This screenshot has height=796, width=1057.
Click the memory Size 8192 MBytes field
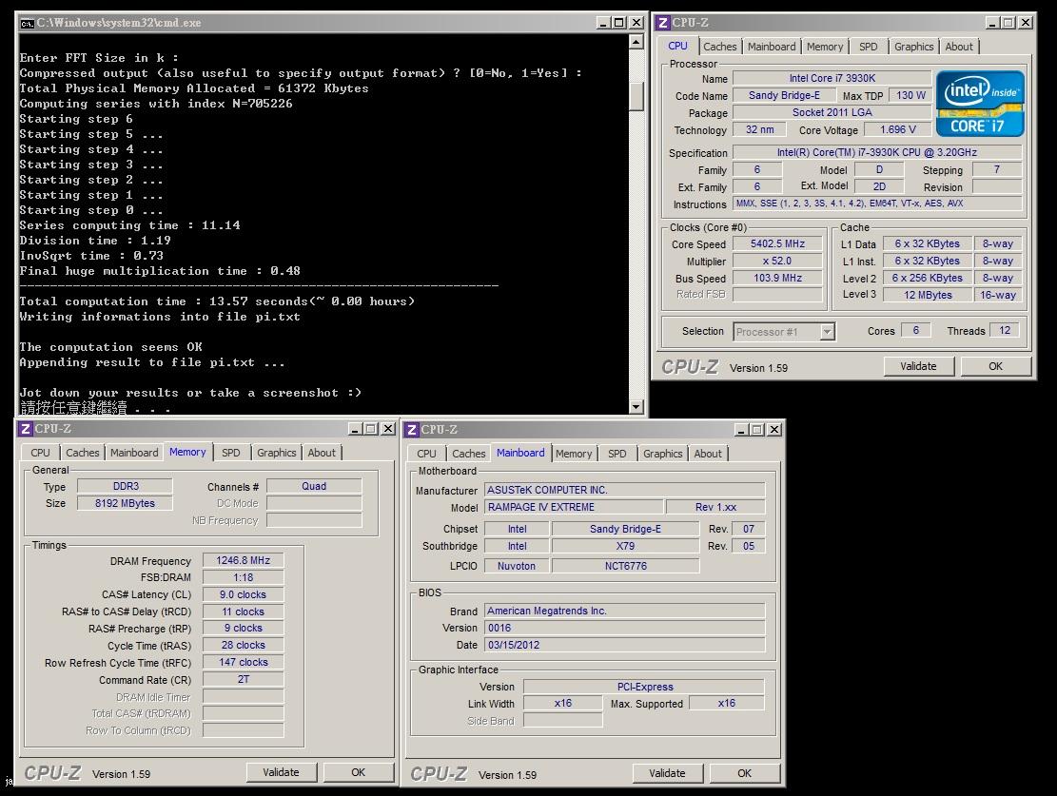pyautogui.click(x=125, y=503)
